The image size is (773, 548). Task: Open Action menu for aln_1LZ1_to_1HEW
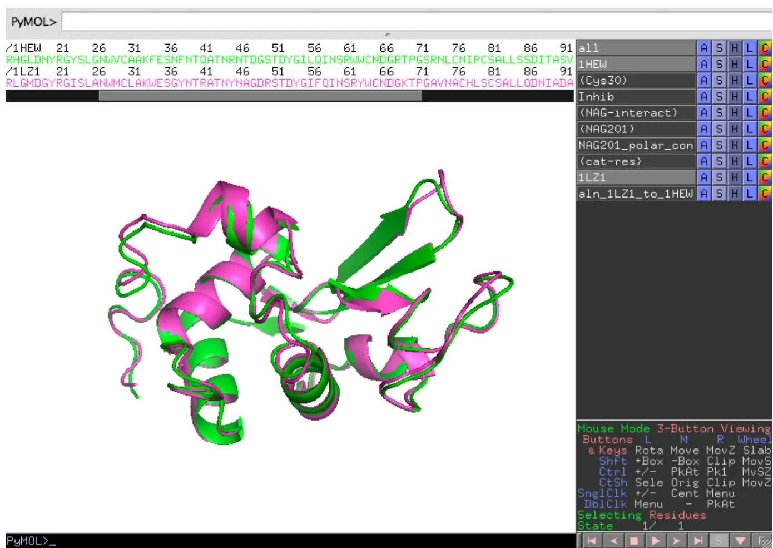tap(704, 194)
